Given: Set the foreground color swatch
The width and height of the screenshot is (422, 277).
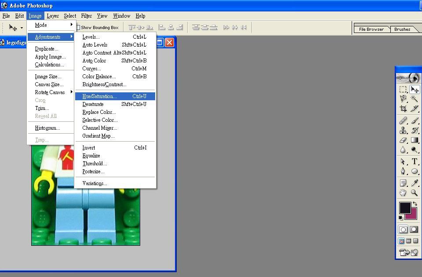Looking at the screenshot, I should coord(405,208).
